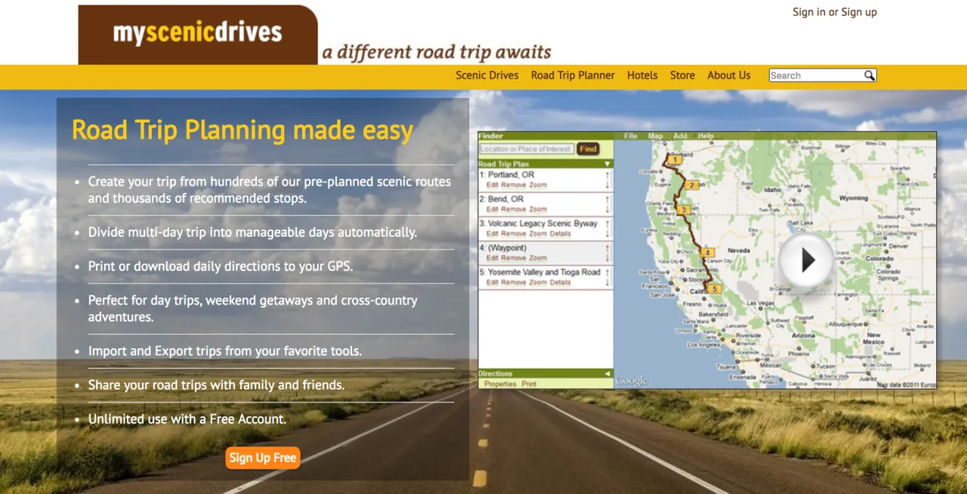Click Remove under Portland, OR
The image size is (967, 494).
point(514,185)
